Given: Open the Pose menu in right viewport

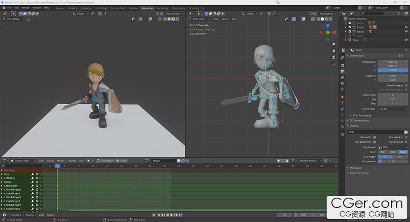Looking at the screenshot, I should (x=234, y=19).
